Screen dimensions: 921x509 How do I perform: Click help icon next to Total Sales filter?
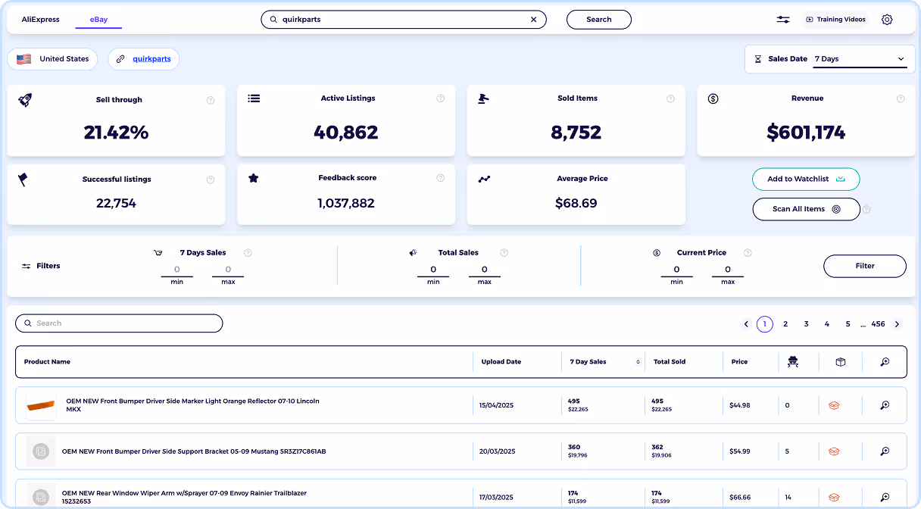(504, 253)
